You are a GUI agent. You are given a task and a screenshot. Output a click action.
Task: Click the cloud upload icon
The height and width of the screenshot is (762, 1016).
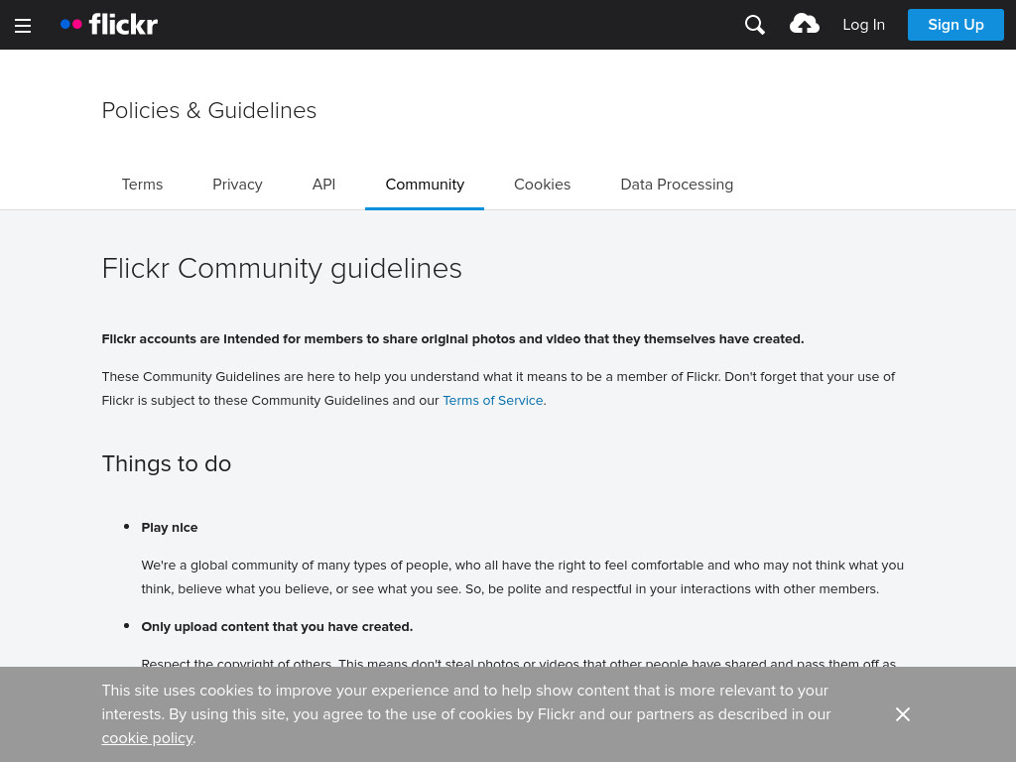[804, 25]
